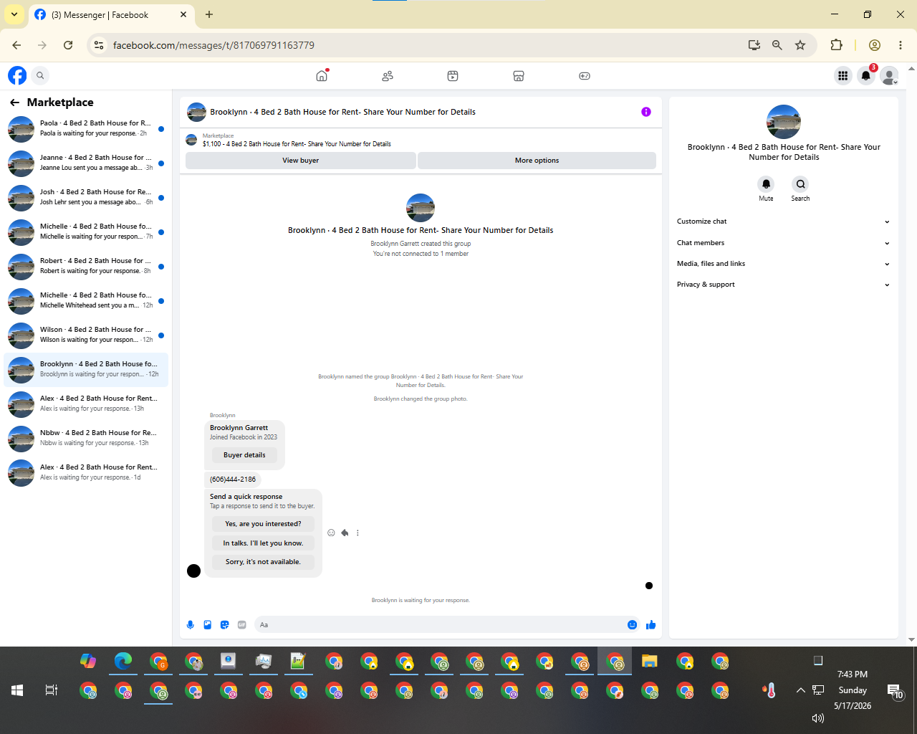Open Chrome three-dot menu

901,45
